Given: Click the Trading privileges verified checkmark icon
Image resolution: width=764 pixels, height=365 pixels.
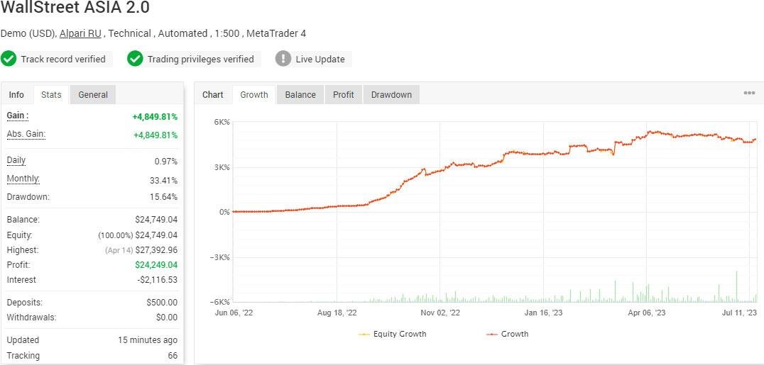Looking at the screenshot, I should (135, 59).
